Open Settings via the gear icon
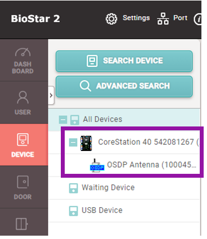The height and width of the screenshot is (239, 207). (x=112, y=19)
